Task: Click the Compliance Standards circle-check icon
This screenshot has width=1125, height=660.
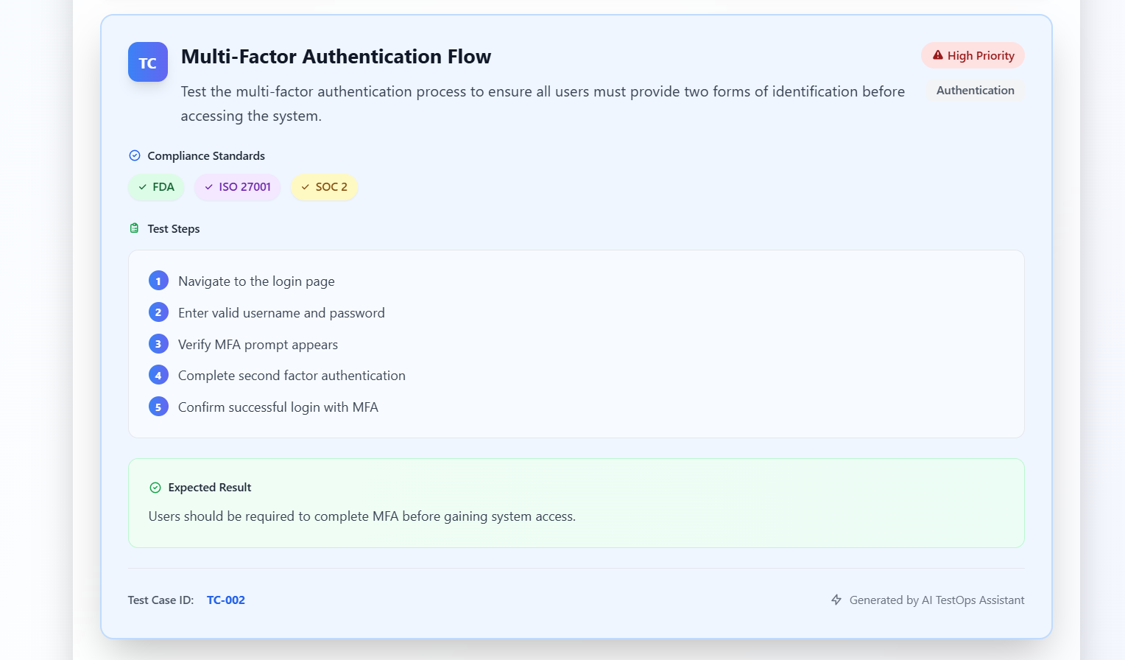Action: (x=135, y=155)
